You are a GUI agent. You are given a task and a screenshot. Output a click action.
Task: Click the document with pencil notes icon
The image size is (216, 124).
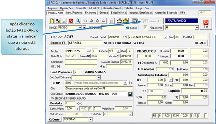coord(135,21)
